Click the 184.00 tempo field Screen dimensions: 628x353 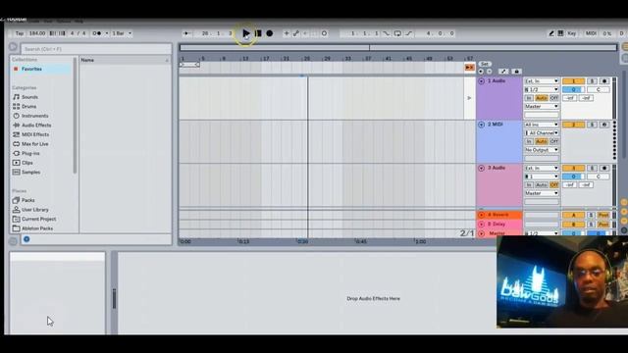coord(37,33)
